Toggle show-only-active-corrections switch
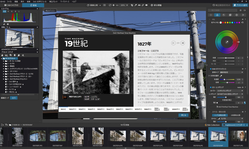 tap(245, 10)
